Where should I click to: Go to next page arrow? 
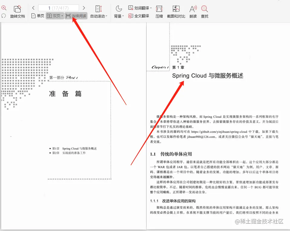(x=84, y=8)
